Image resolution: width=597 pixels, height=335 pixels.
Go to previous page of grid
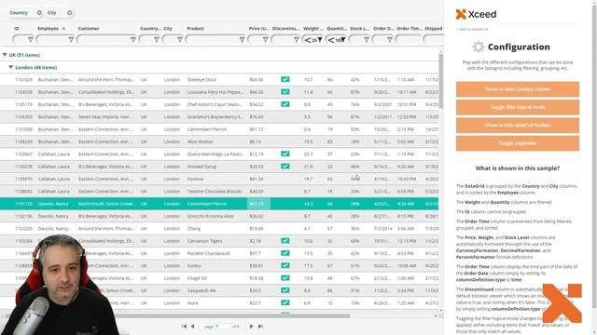193,327
